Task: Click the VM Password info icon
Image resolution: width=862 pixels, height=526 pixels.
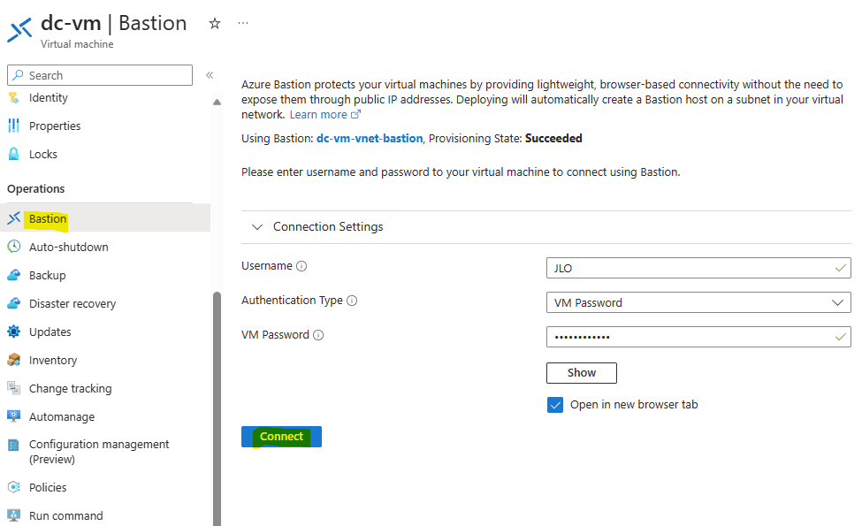Action: pyautogui.click(x=318, y=335)
